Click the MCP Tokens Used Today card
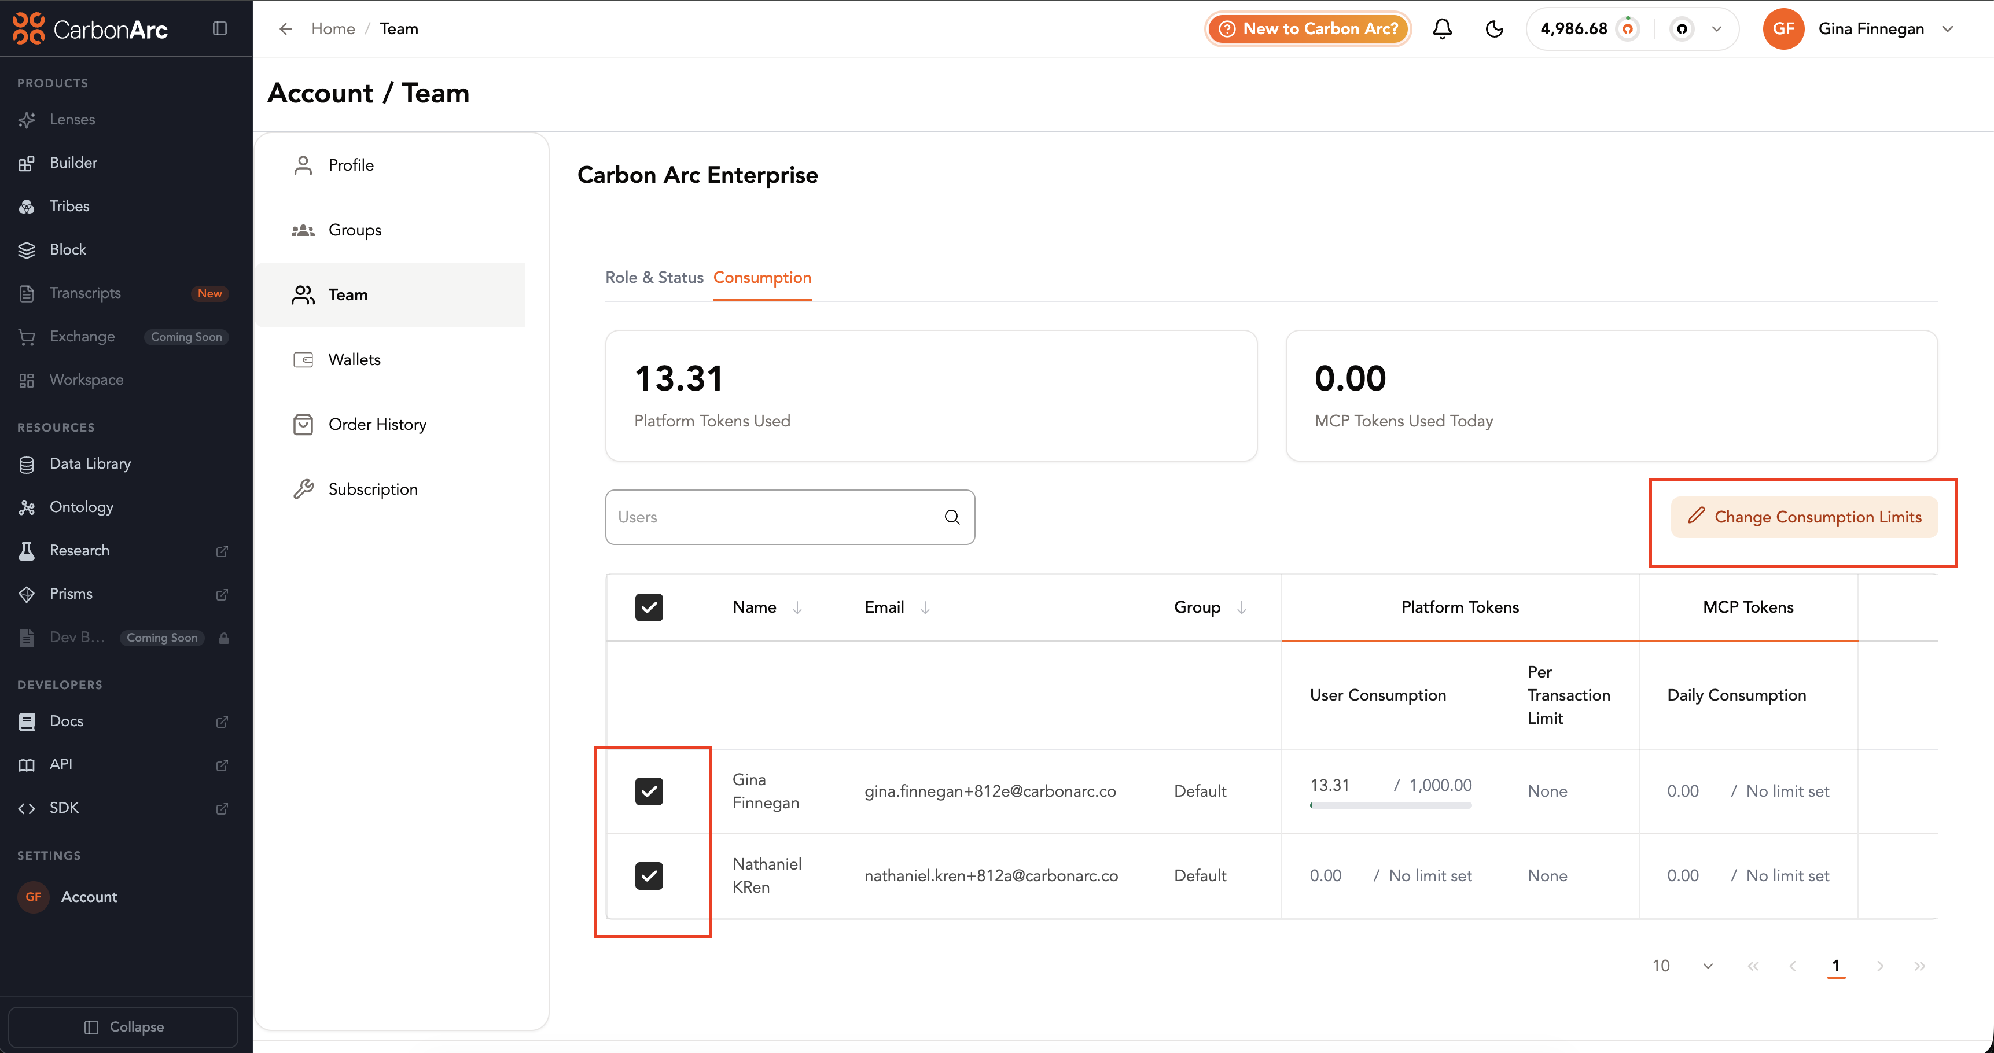 (1612, 396)
